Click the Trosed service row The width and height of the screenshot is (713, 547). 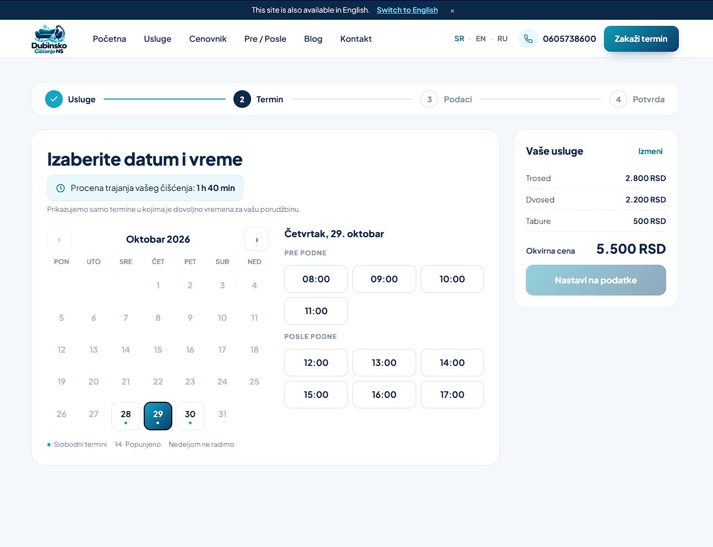click(x=596, y=178)
